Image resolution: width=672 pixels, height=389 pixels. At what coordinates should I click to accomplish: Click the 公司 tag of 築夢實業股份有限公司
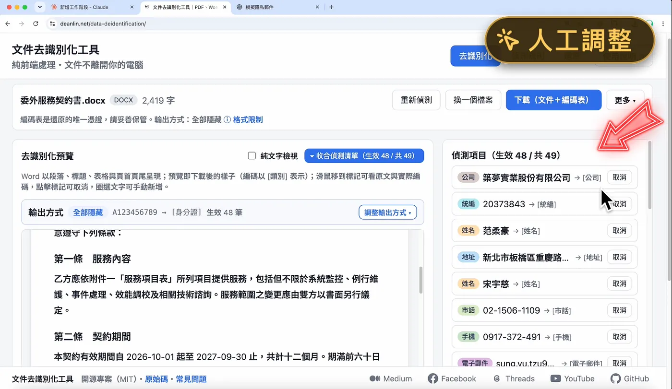click(468, 177)
